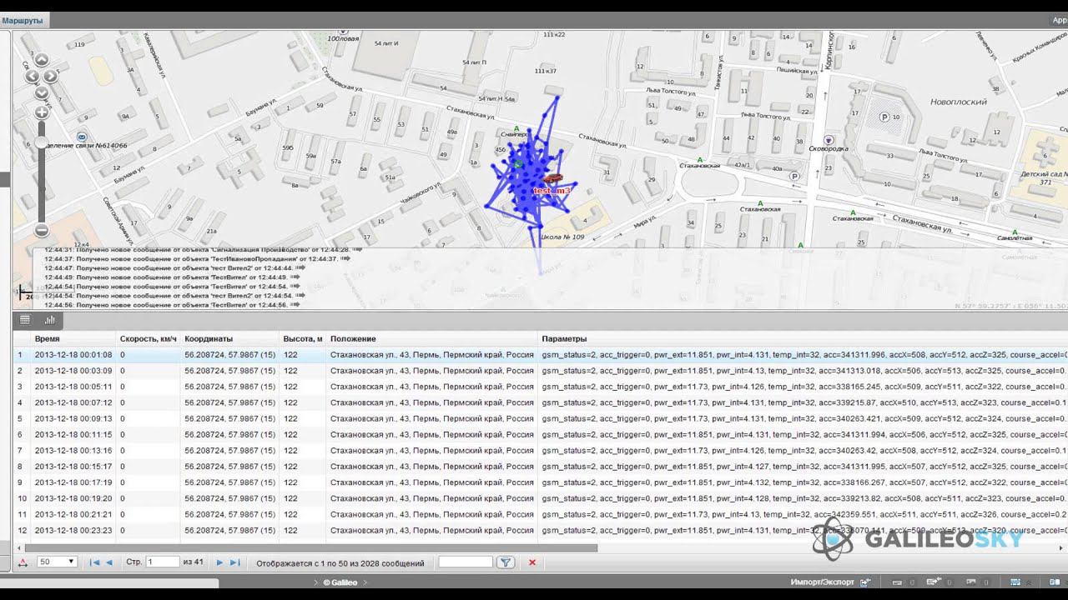Switch to chart view icon

click(50, 320)
